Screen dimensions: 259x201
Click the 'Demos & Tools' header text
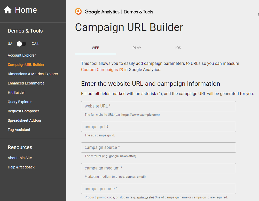(138, 12)
